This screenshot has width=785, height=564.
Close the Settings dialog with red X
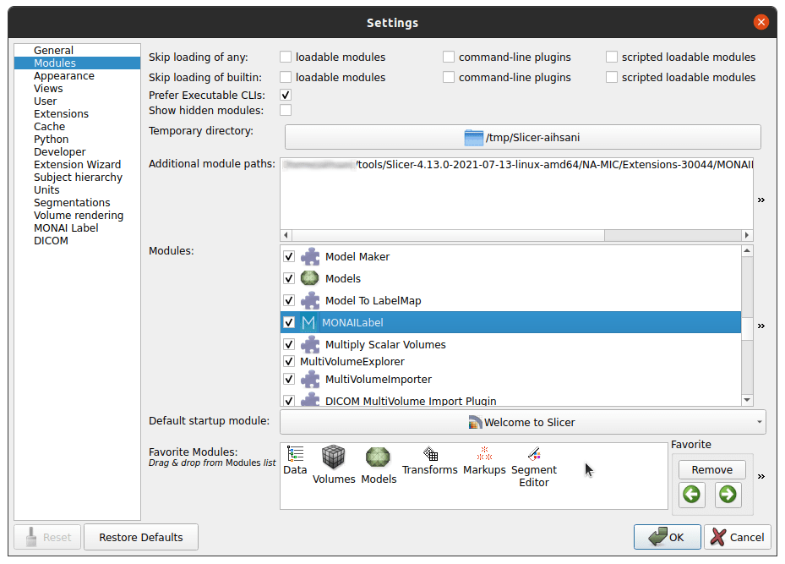(761, 22)
